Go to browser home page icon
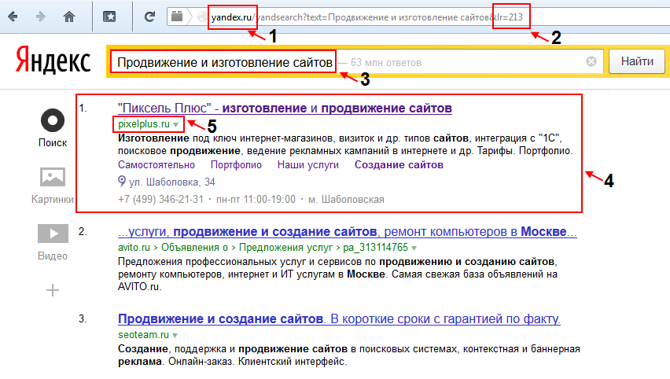This screenshot has height=379, width=670. (x=70, y=16)
